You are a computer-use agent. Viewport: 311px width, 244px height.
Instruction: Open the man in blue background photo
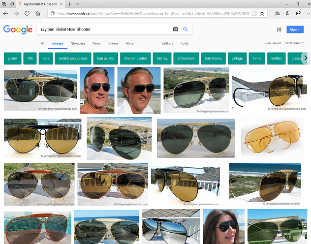[97, 91]
